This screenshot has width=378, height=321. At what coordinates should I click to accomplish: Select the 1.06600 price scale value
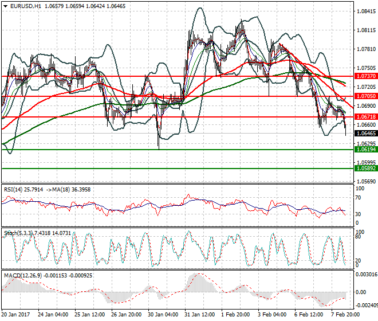point(366,125)
